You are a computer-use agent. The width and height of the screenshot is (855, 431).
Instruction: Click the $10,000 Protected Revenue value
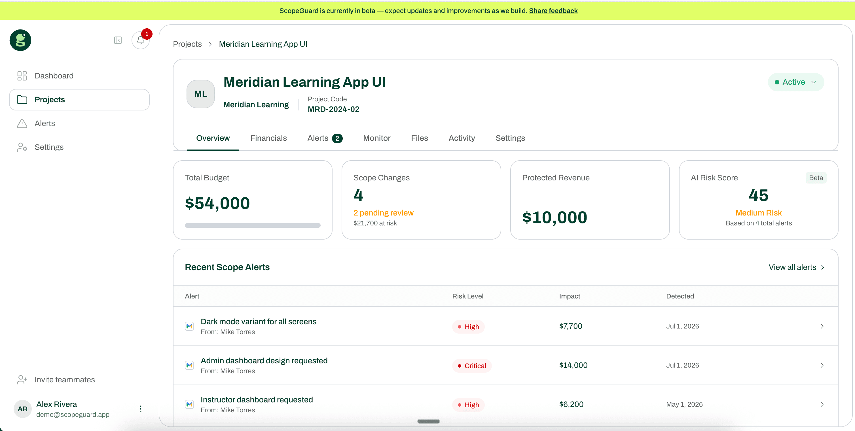(x=555, y=217)
